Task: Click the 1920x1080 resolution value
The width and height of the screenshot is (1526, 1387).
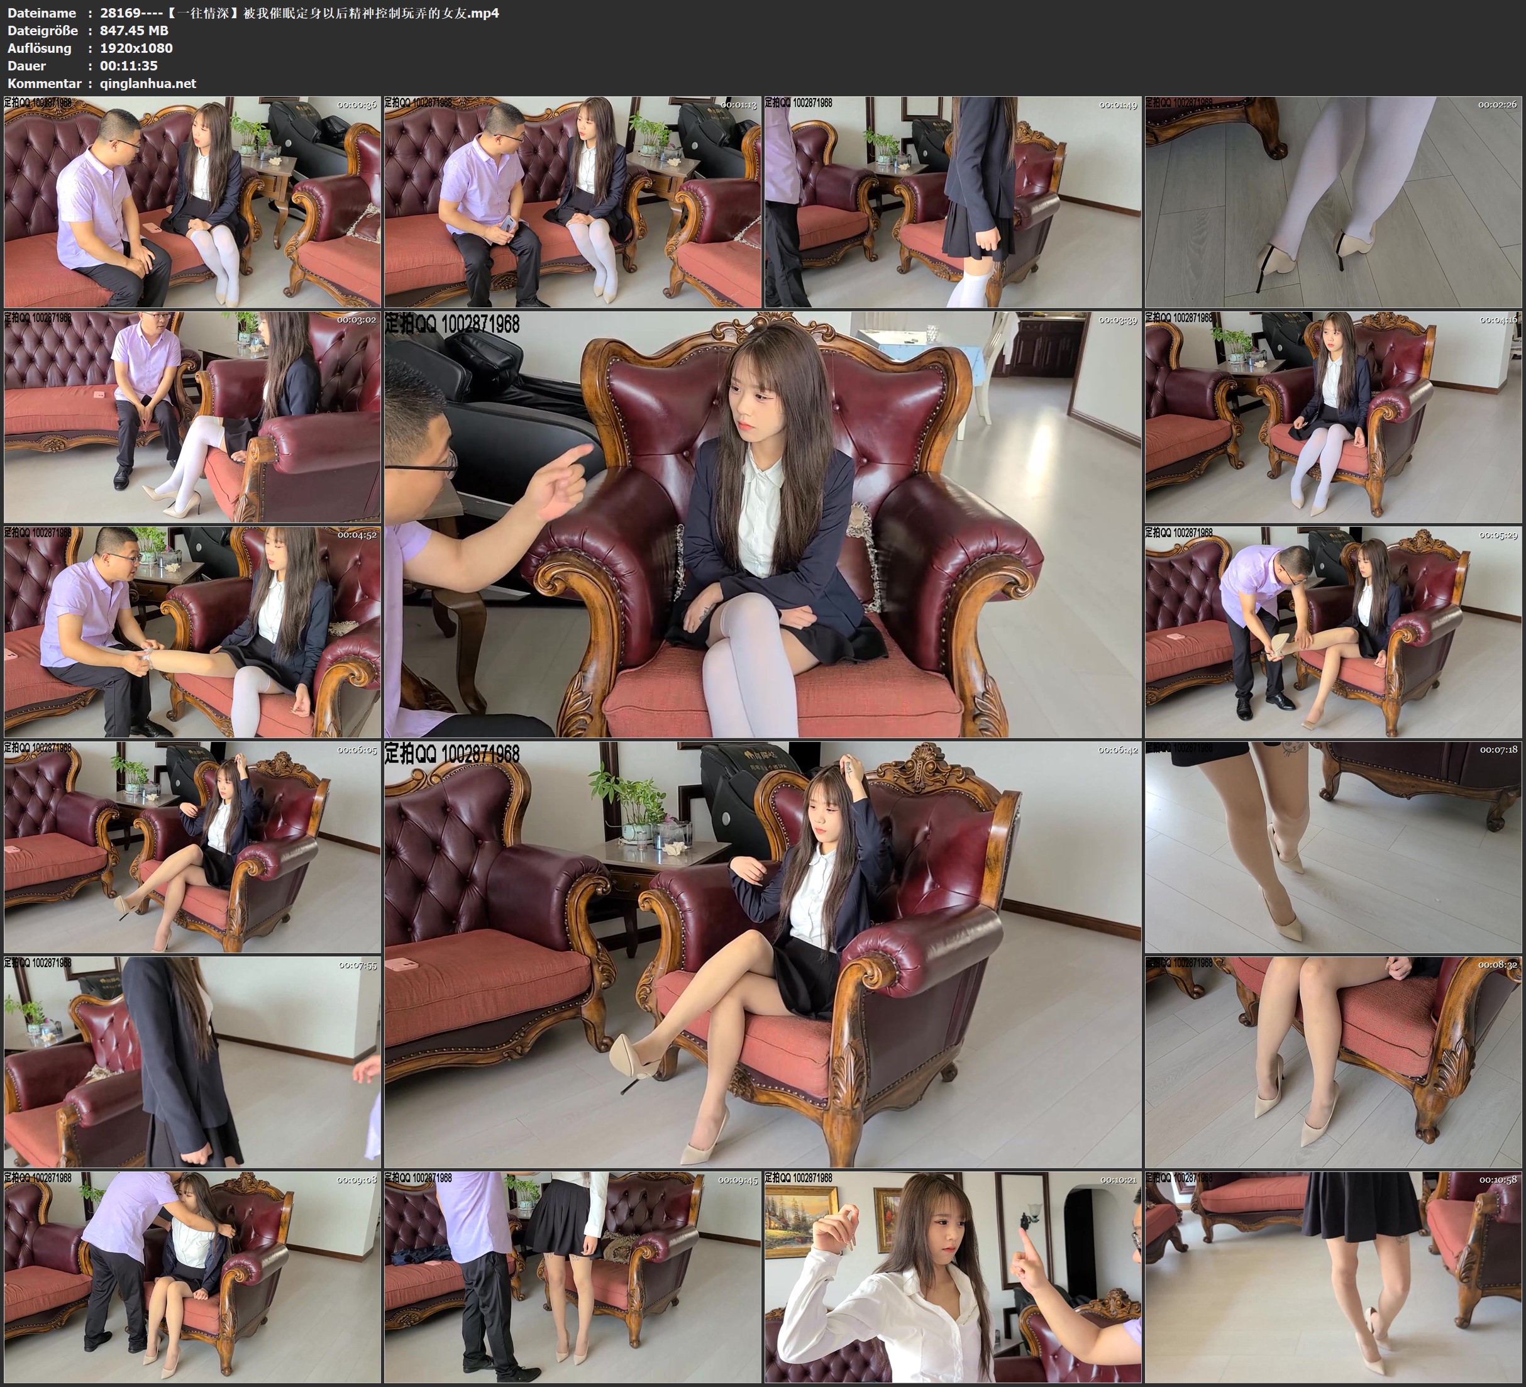Action: coord(136,48)
